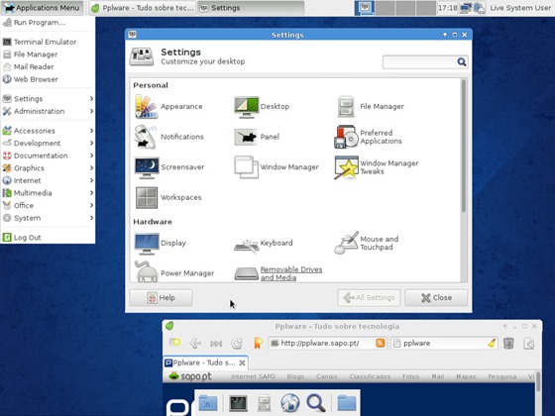Expand the Accessories submenu

click(x=48, y=131)
